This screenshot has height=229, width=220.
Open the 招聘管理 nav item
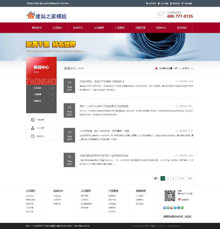(141, 28)
